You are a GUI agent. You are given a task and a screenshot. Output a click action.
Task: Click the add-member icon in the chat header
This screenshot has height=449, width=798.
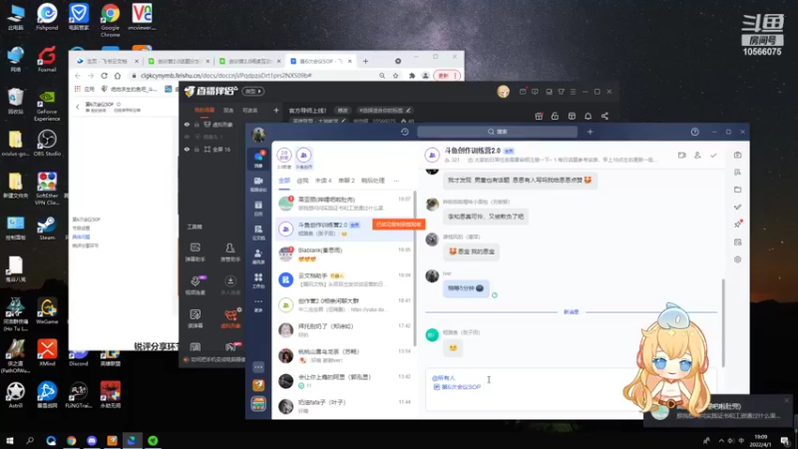click(697, 155)
